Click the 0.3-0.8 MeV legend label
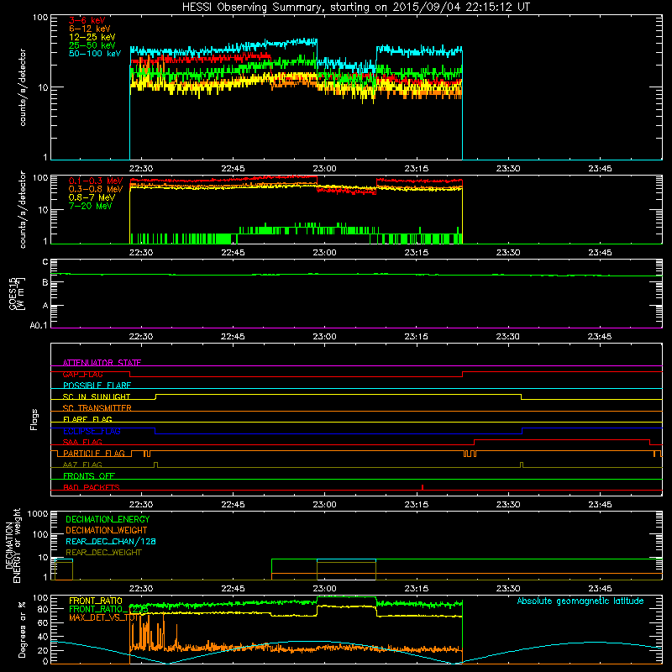This screenshot has width=672, height=672. 96,189
